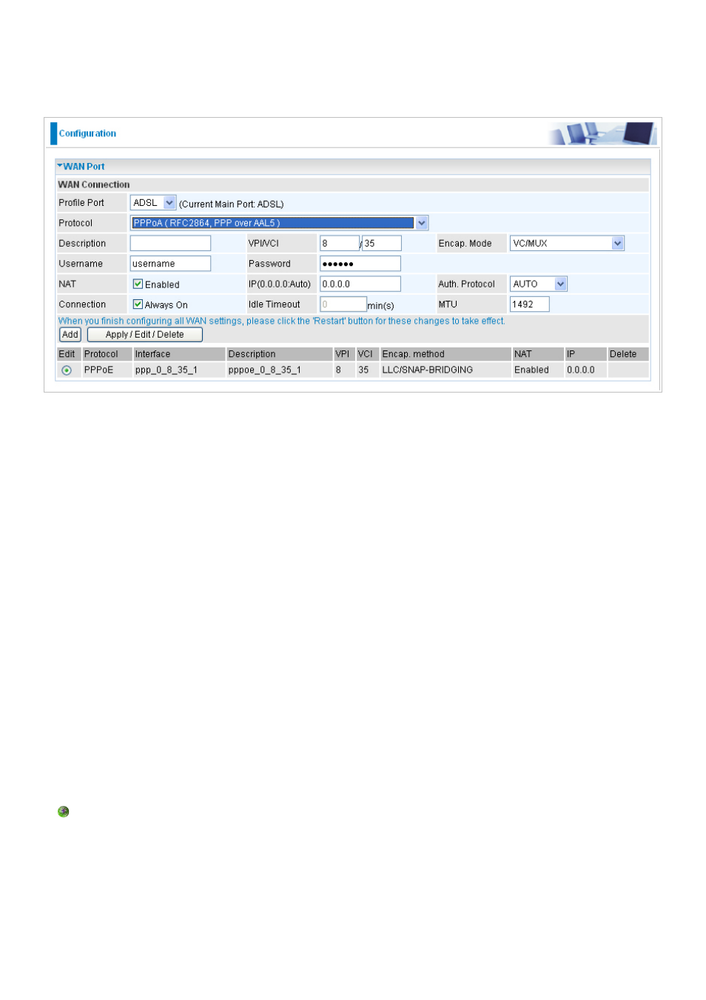Click the Delete column header
The height and width of the screenshot is (1000, 706).
point(628,355)
